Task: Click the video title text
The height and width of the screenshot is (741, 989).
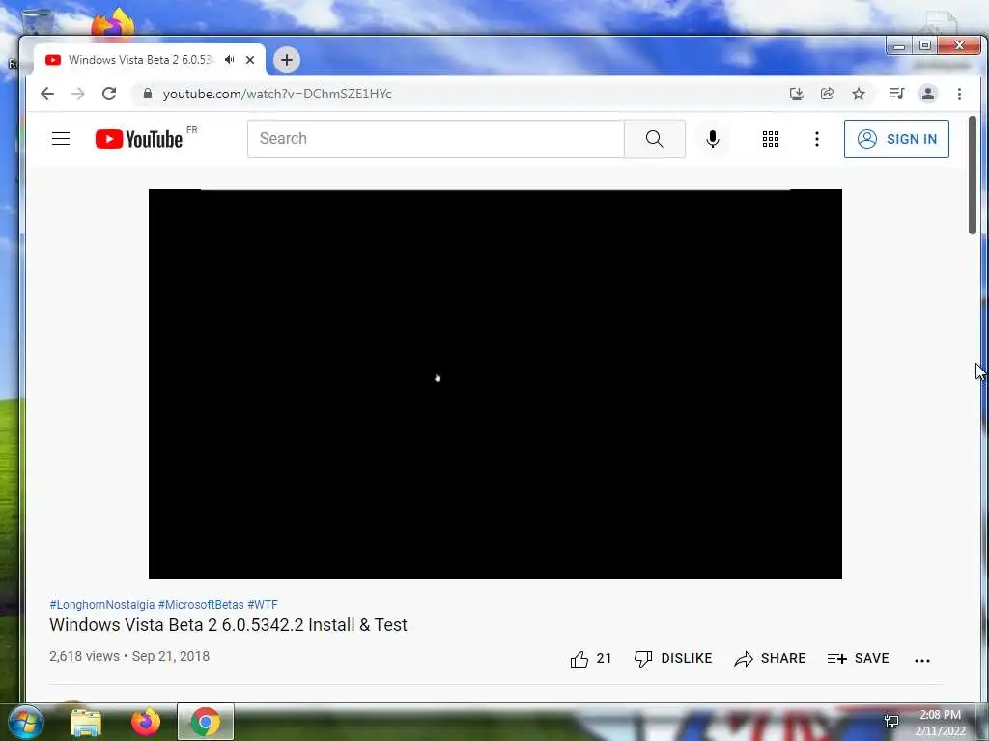Action: pyautogui.click(x=228, y=625)
